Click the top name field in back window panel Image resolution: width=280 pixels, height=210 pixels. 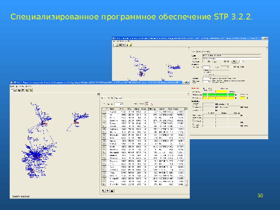point(232,55)
